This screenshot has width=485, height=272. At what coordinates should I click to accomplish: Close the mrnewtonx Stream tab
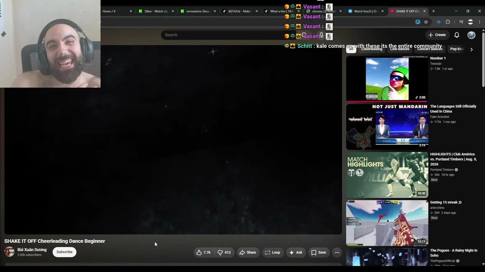214,11
